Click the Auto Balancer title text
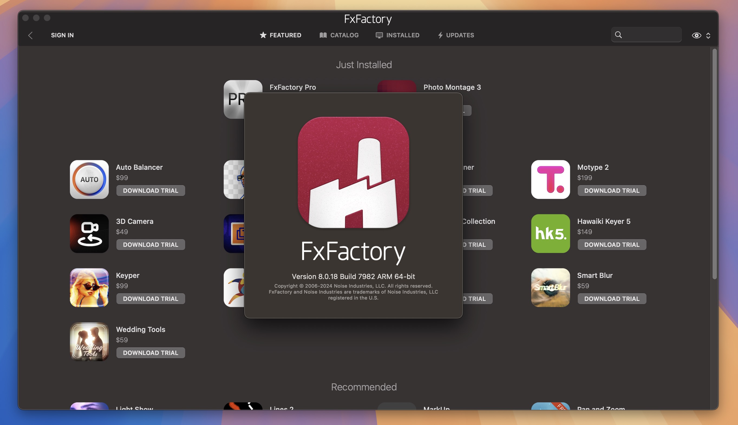The image size is (738, 425). tap(139, 167)
